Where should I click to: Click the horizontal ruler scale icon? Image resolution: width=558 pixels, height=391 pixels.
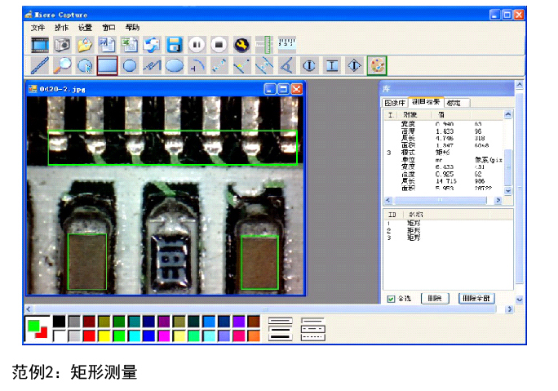click(287, 44)
